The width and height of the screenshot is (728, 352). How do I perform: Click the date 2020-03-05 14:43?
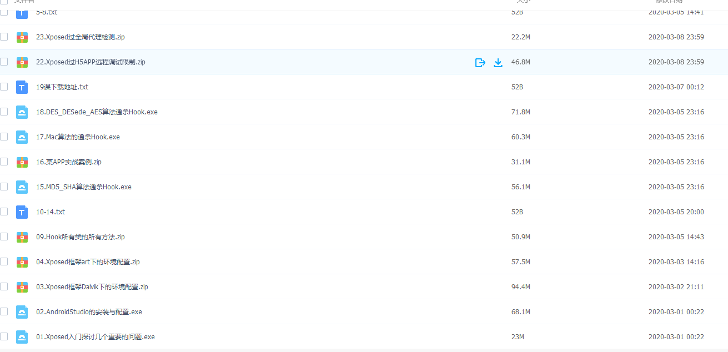[676, 237]
